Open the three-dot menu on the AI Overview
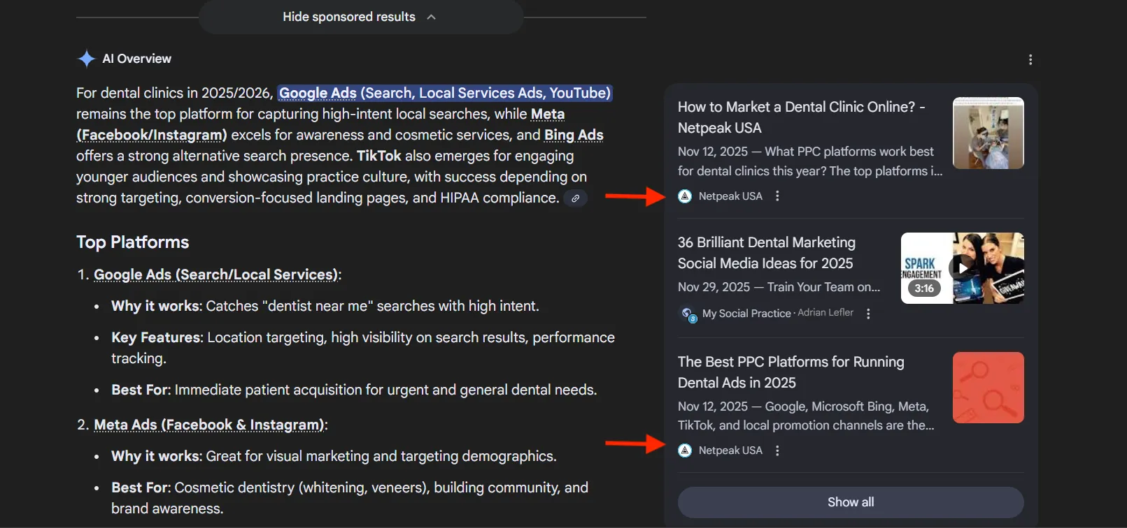 1030,59
